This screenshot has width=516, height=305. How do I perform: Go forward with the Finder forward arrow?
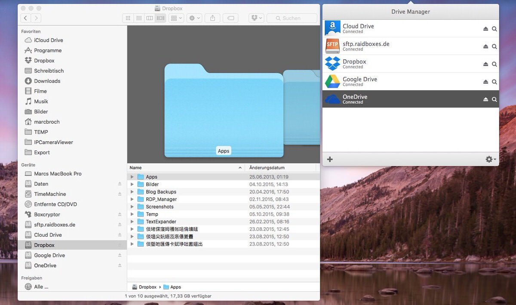tap(36, 18)
